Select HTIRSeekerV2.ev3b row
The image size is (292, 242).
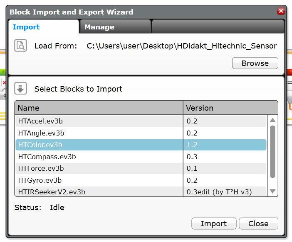pos(141,191)
